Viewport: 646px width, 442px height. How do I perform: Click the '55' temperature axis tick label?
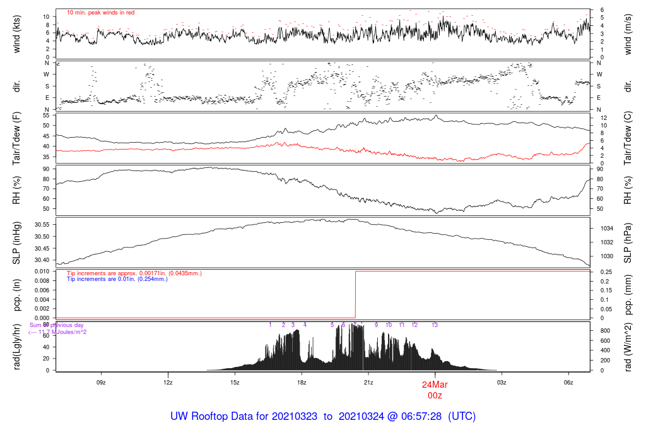(46, 116)
